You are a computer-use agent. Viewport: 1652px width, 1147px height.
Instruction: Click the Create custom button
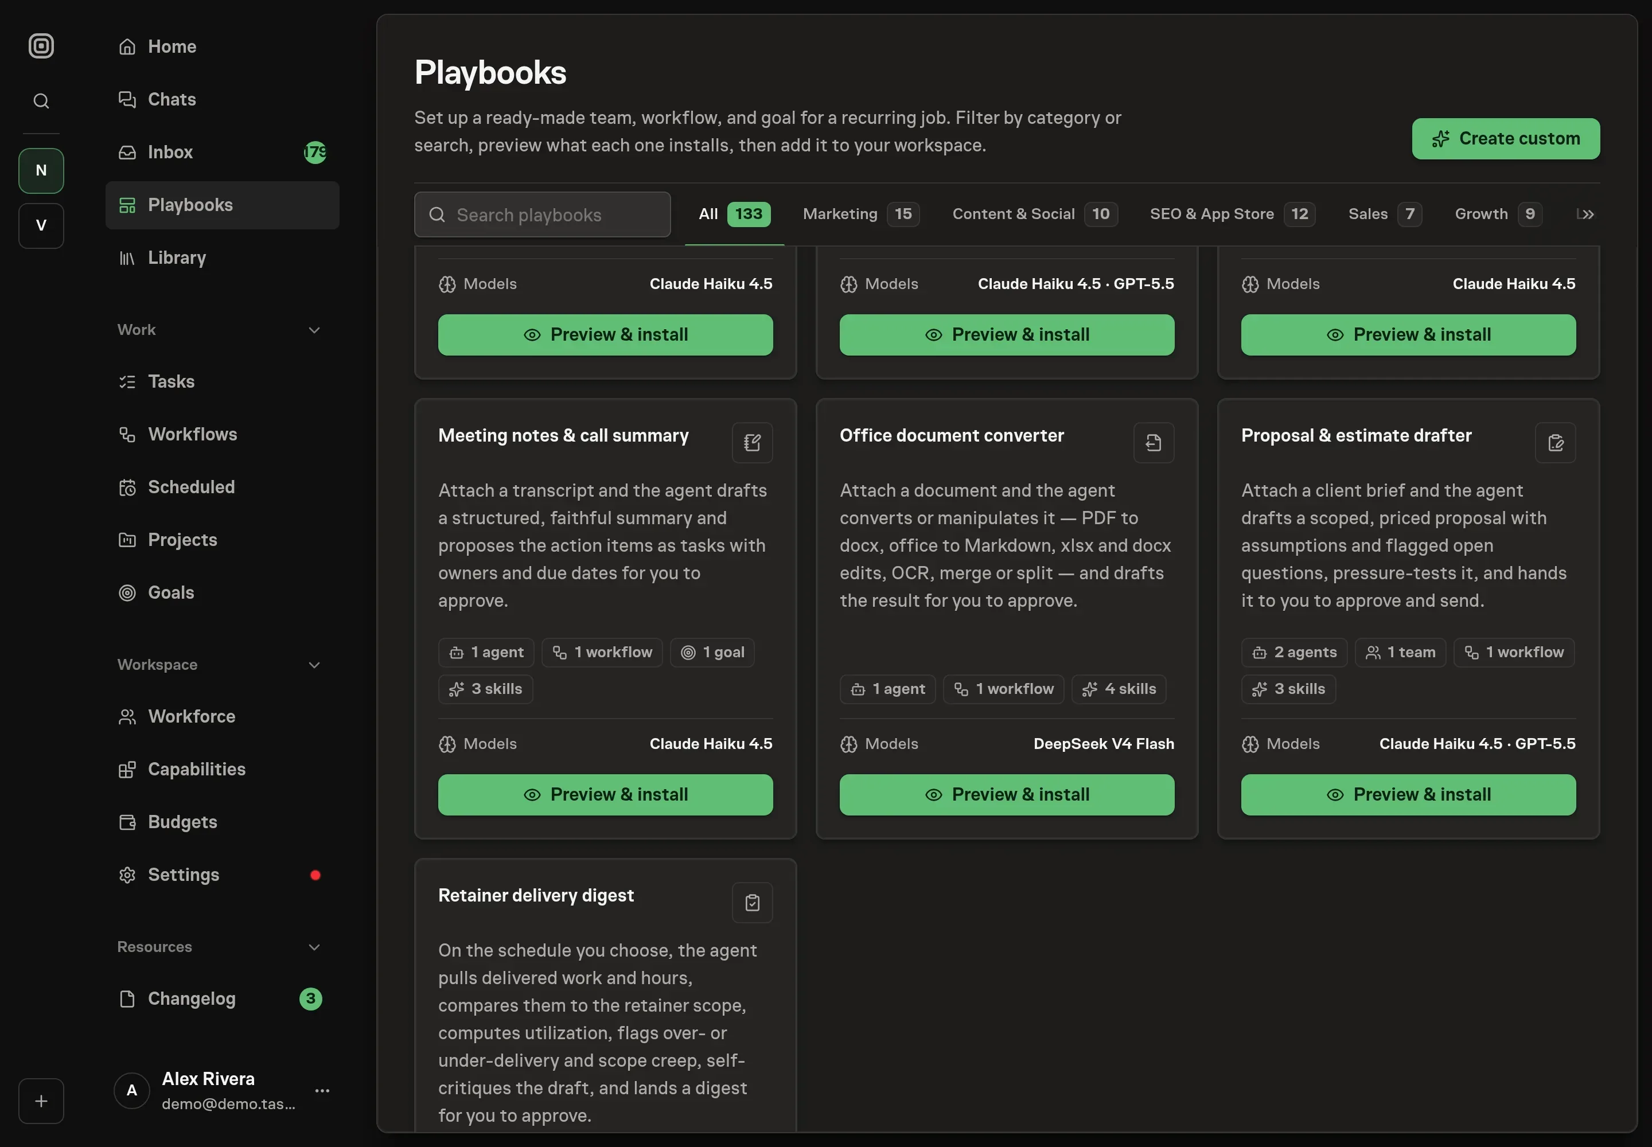1505,139
